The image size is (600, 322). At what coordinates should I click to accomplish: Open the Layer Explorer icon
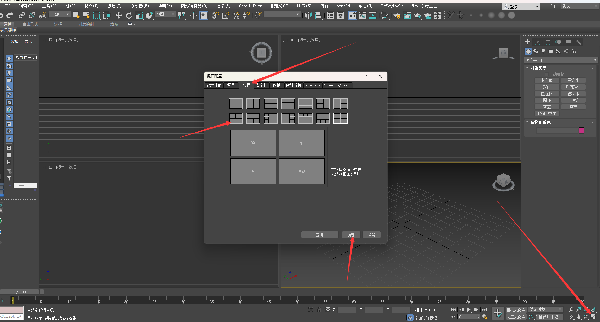(341, 15)
